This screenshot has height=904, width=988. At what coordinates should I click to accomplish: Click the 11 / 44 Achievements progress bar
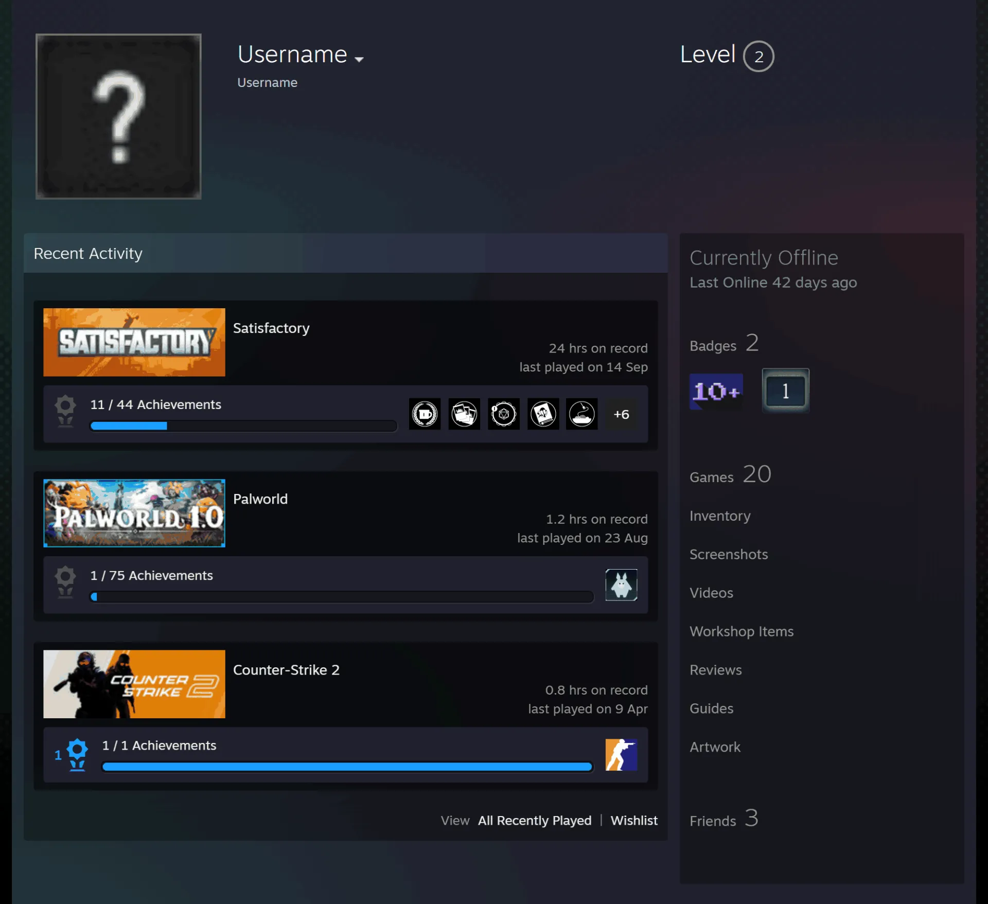[243, 426]
